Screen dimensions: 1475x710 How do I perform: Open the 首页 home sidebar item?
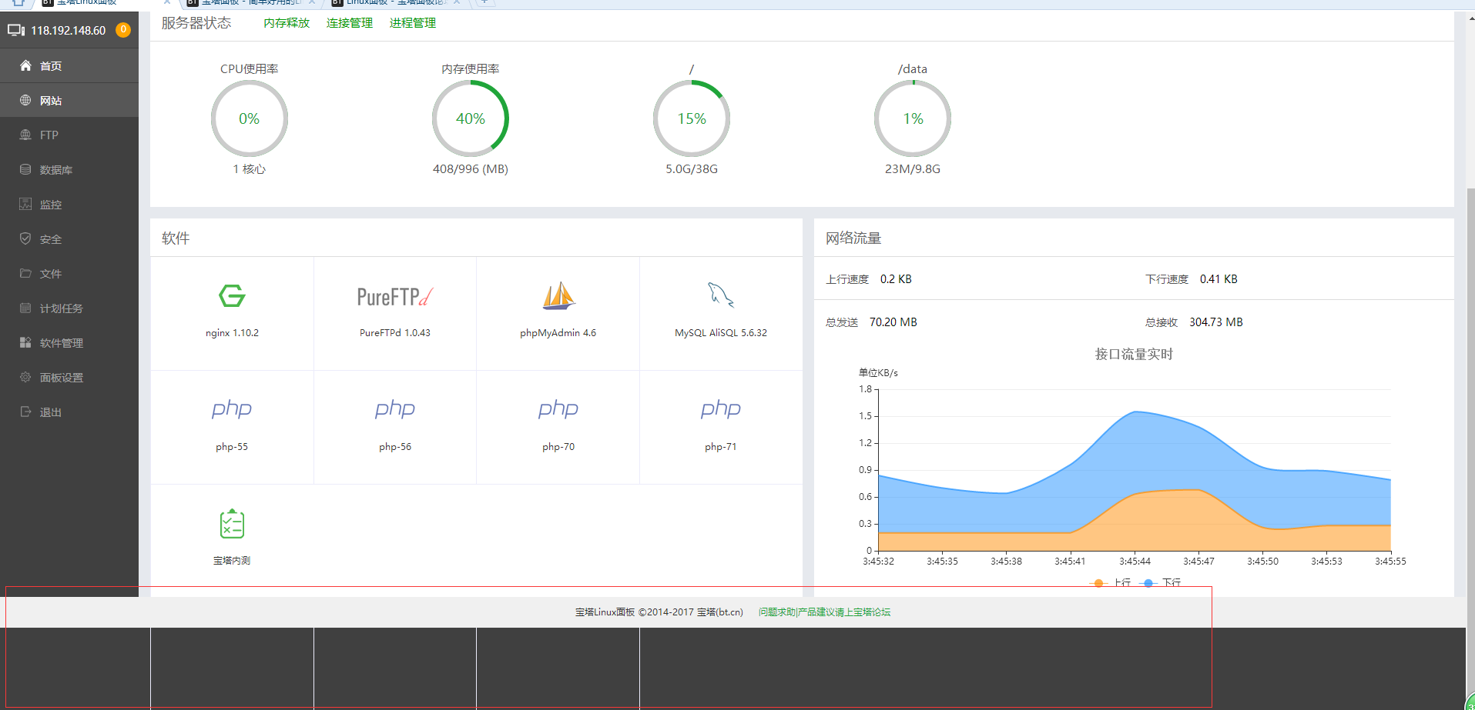click(69, 65)
